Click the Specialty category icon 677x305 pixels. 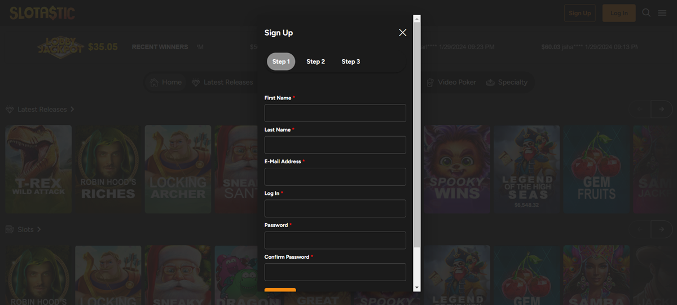point(490,82)
